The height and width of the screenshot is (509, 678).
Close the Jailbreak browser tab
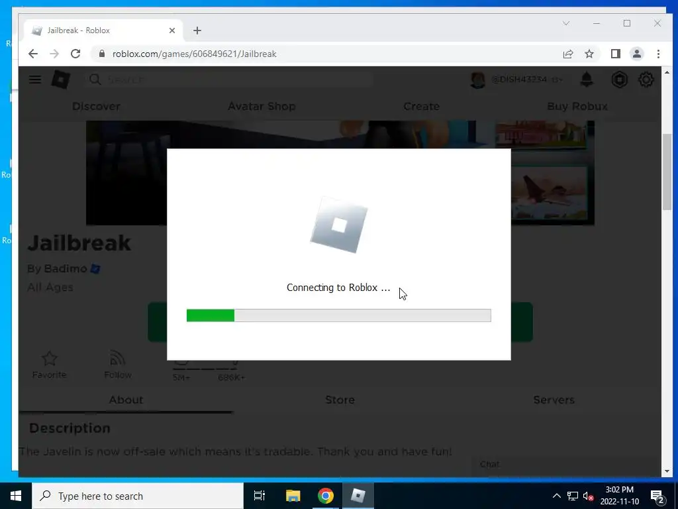[x=172, y=30]
